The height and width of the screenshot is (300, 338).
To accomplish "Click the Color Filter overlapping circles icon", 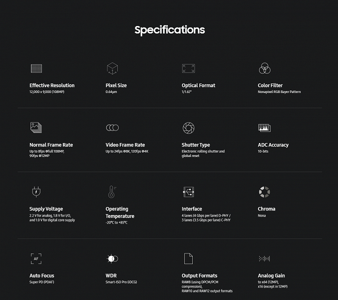I will click(264, 68).
